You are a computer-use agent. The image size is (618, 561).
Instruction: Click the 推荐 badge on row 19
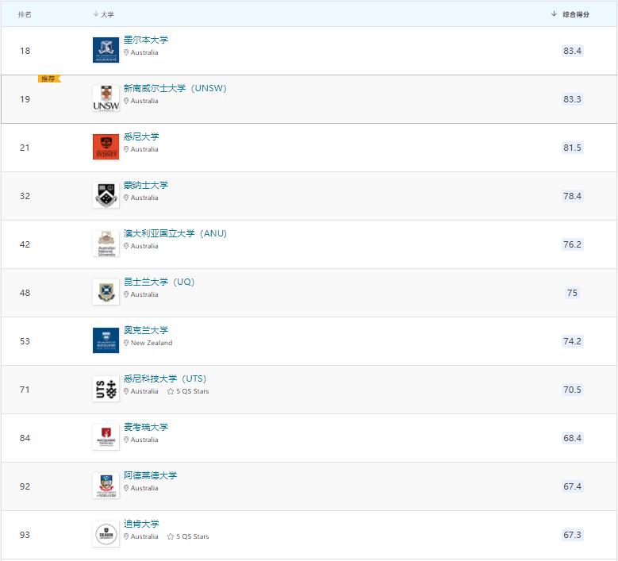click(48, 79)
